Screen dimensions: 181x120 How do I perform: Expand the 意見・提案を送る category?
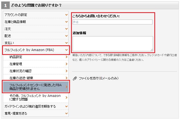[36, 113]
